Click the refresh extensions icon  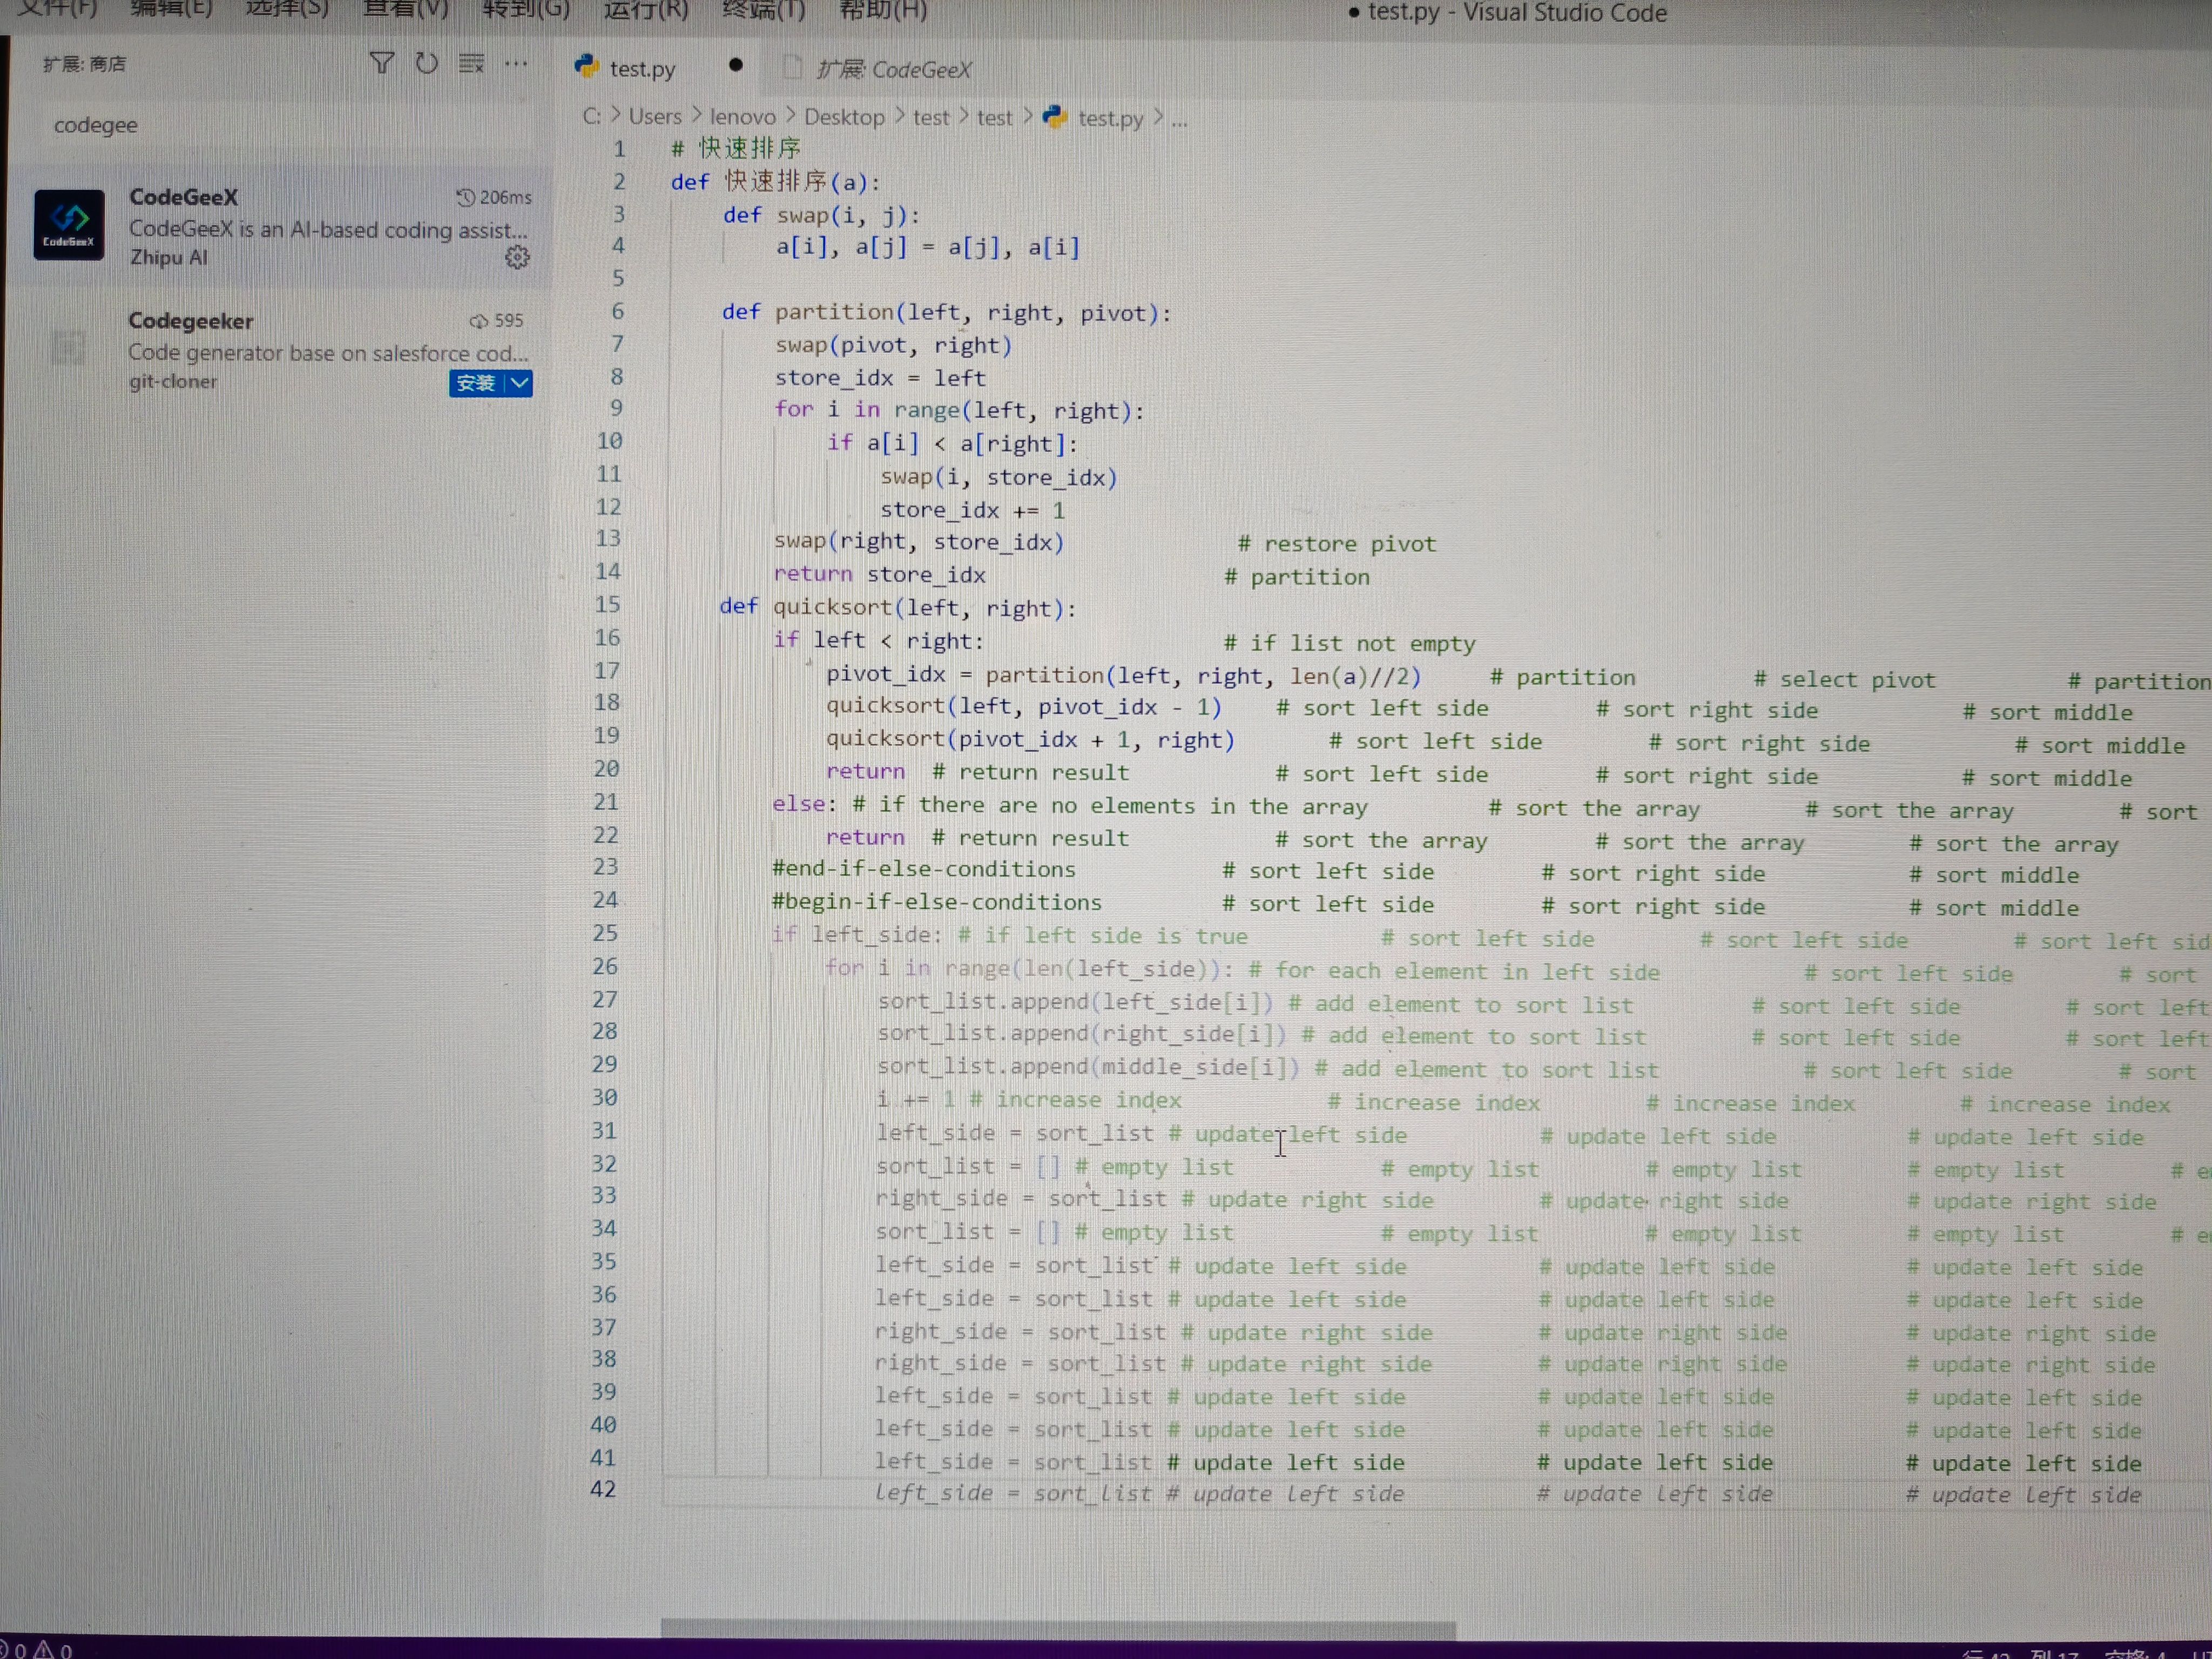tap(427, 64)
